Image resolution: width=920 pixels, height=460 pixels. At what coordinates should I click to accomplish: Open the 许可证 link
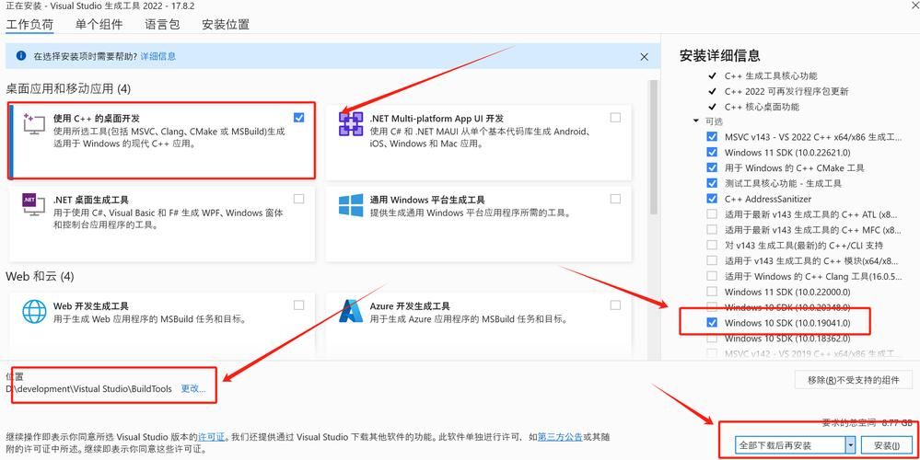click(x=211, y=437)
